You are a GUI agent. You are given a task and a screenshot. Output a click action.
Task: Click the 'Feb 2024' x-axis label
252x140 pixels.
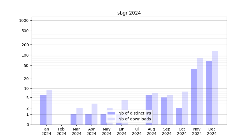[61, 131]
